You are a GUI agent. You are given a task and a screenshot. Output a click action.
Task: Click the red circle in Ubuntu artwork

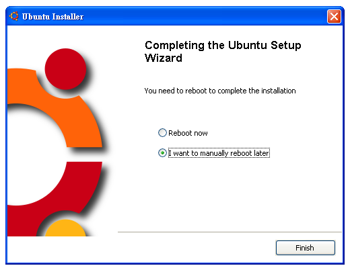coord(65,69)
